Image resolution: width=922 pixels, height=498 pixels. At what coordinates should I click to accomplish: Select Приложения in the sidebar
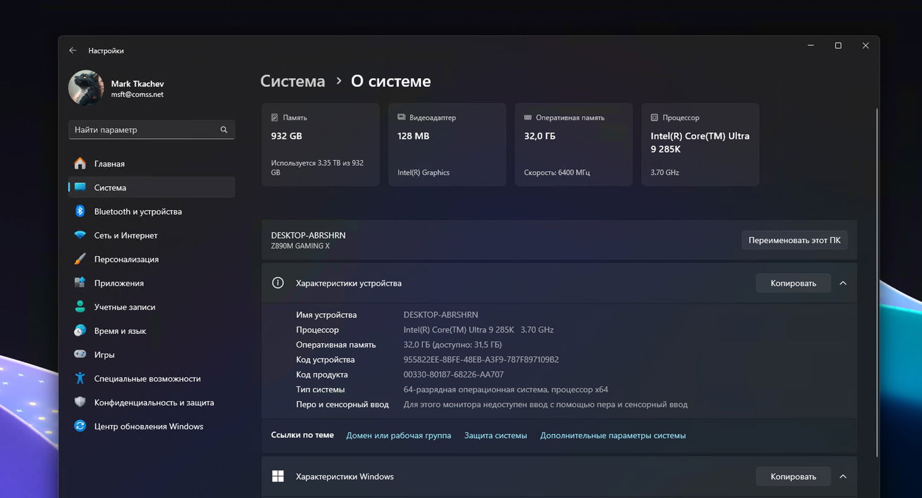point(151,283)
